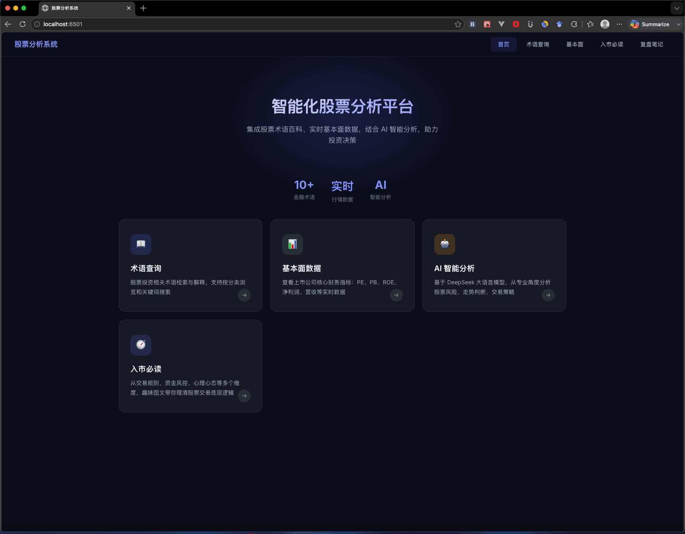Click the 金融术语 label
The height and width of the screenshot is (534, 685).
point(304,197)
